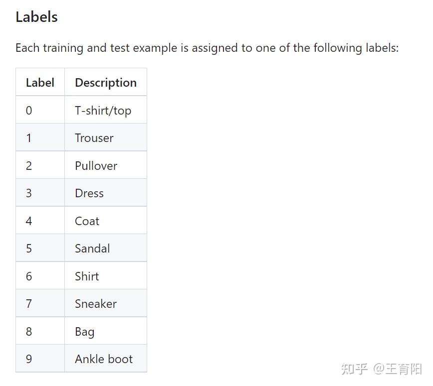Select the Shirt table cell

coord(87,276)
